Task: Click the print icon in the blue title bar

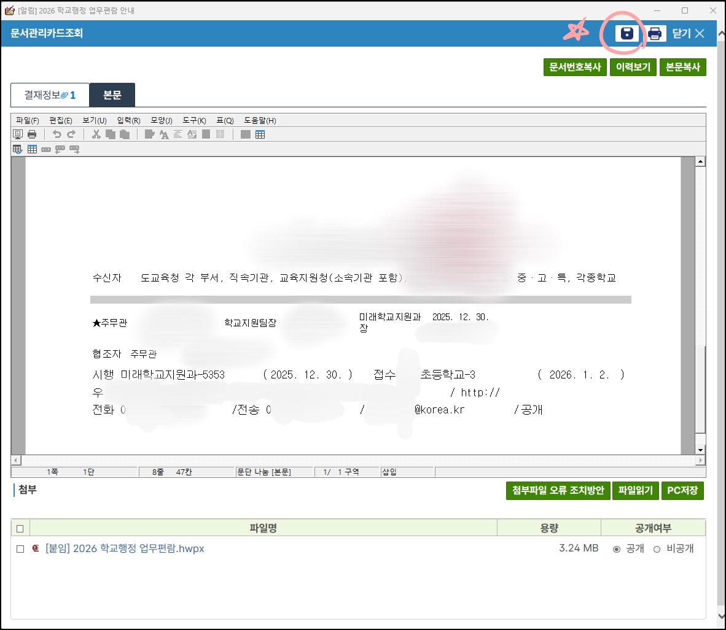Action: [655, 33]
